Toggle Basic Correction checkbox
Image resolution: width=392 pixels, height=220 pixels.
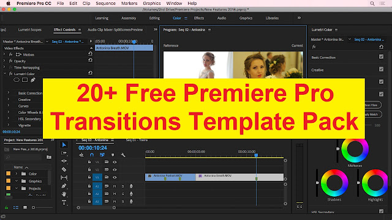(381, 57)
